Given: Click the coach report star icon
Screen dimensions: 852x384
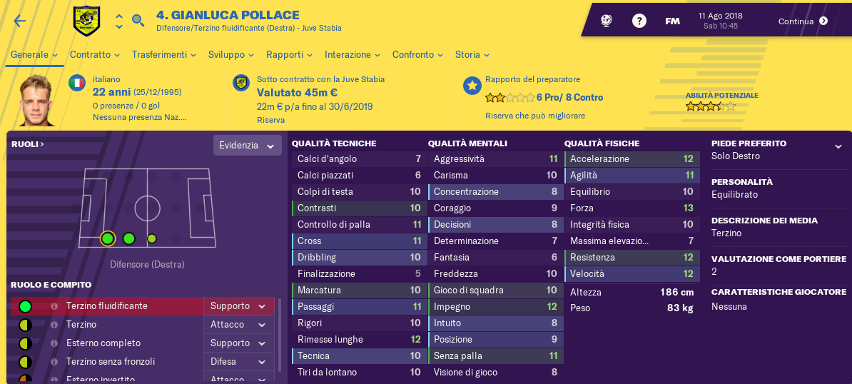Looking at the screenshot, I should tap(472, 85).
